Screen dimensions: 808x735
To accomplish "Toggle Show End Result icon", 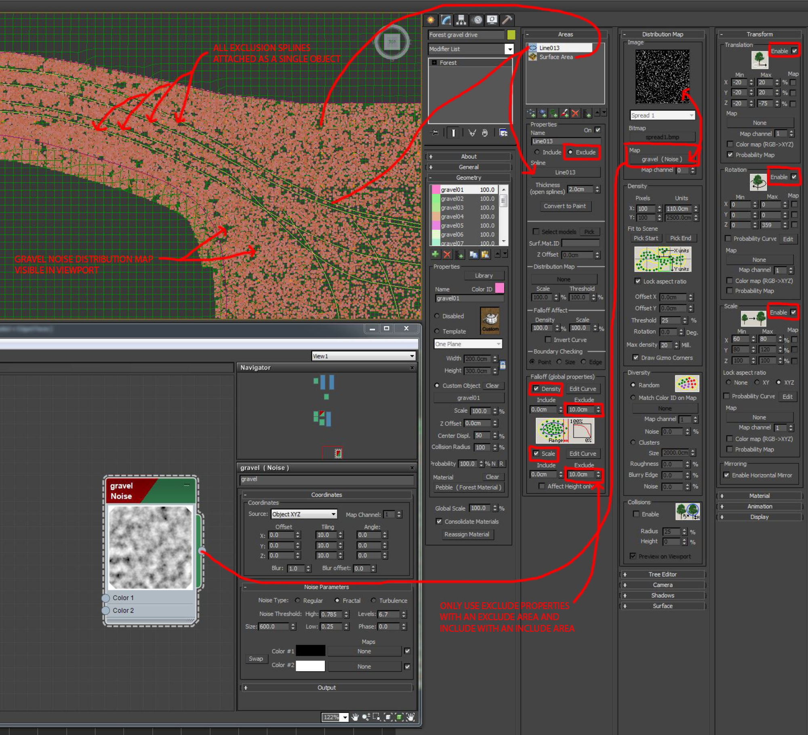I will (x=453, y=132).
